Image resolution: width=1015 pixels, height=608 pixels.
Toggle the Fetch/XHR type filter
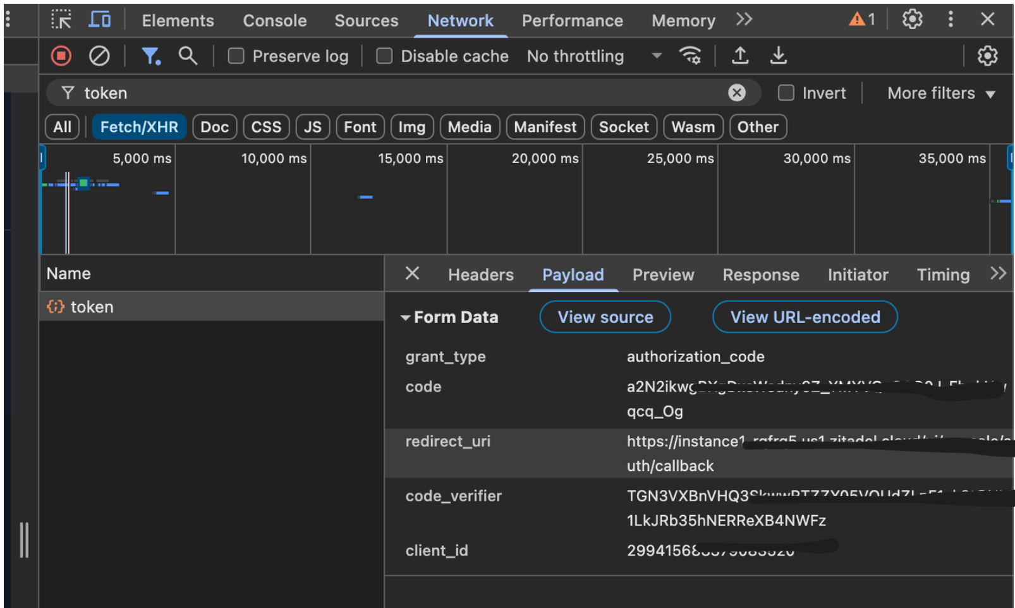click(x=139, y=127)
